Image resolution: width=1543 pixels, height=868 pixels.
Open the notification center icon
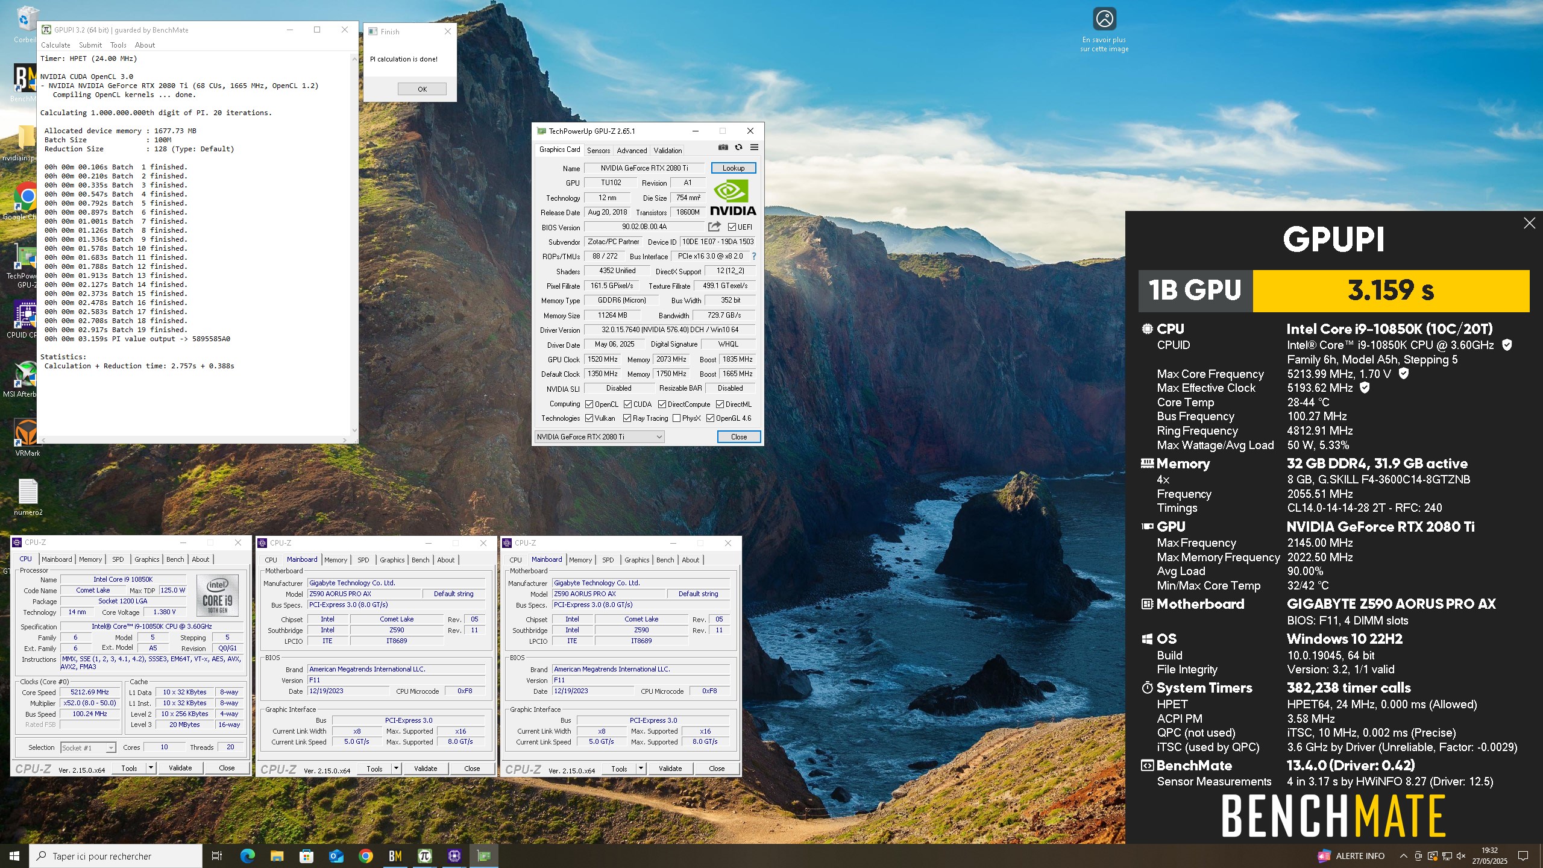point(1523,856)
